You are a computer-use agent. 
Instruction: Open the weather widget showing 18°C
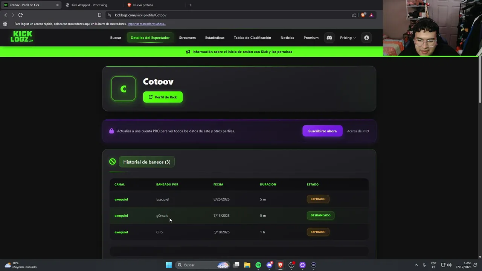click(x=21, y=265)
